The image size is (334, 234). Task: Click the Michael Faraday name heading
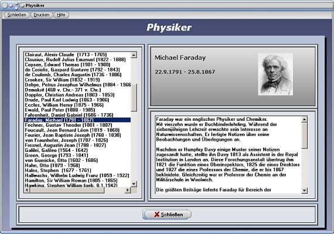pyautogui.click(x=180, y=57)
